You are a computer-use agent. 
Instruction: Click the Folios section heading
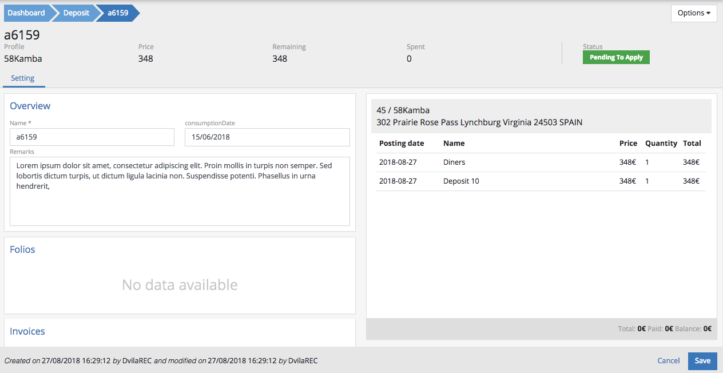[x=22, y=249]
